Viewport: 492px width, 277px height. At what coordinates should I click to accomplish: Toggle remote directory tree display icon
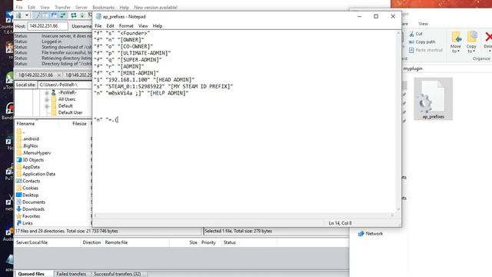(54, 15)
